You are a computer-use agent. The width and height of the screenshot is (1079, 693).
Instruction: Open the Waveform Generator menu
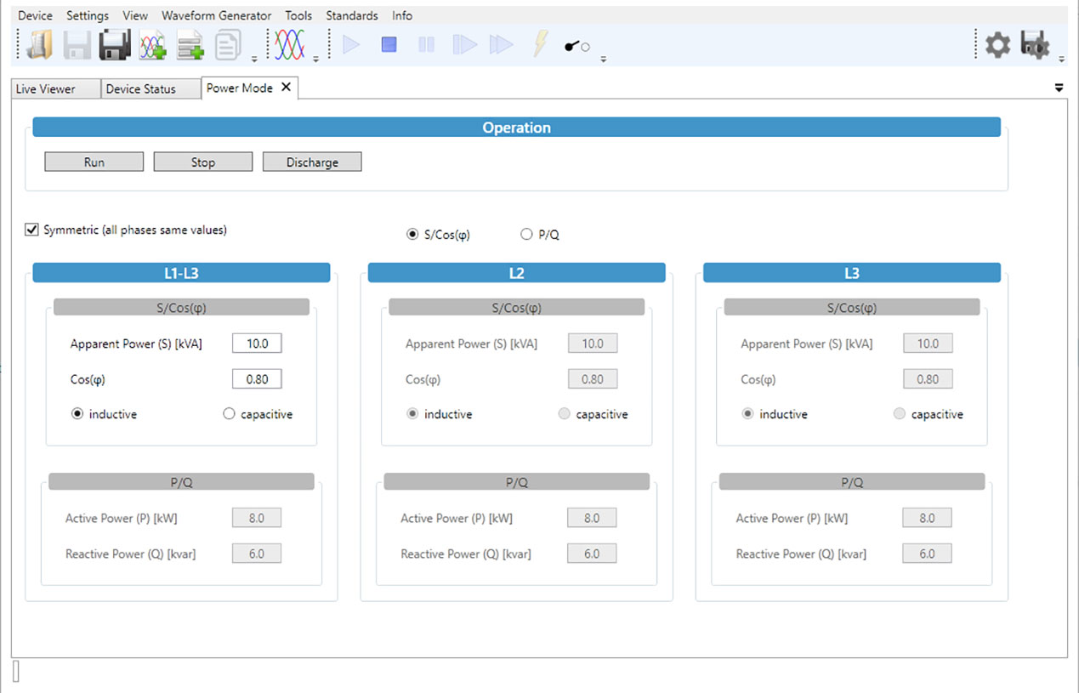(x=216, y=15)
